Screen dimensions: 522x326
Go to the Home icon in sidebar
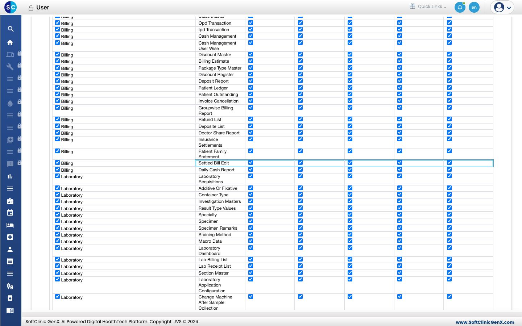tap(10, 42)
